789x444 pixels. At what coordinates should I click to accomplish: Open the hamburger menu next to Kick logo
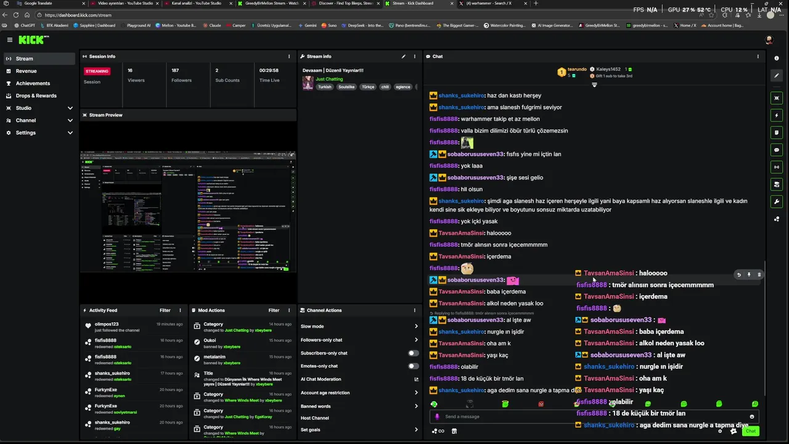click(x=10, y=39)
